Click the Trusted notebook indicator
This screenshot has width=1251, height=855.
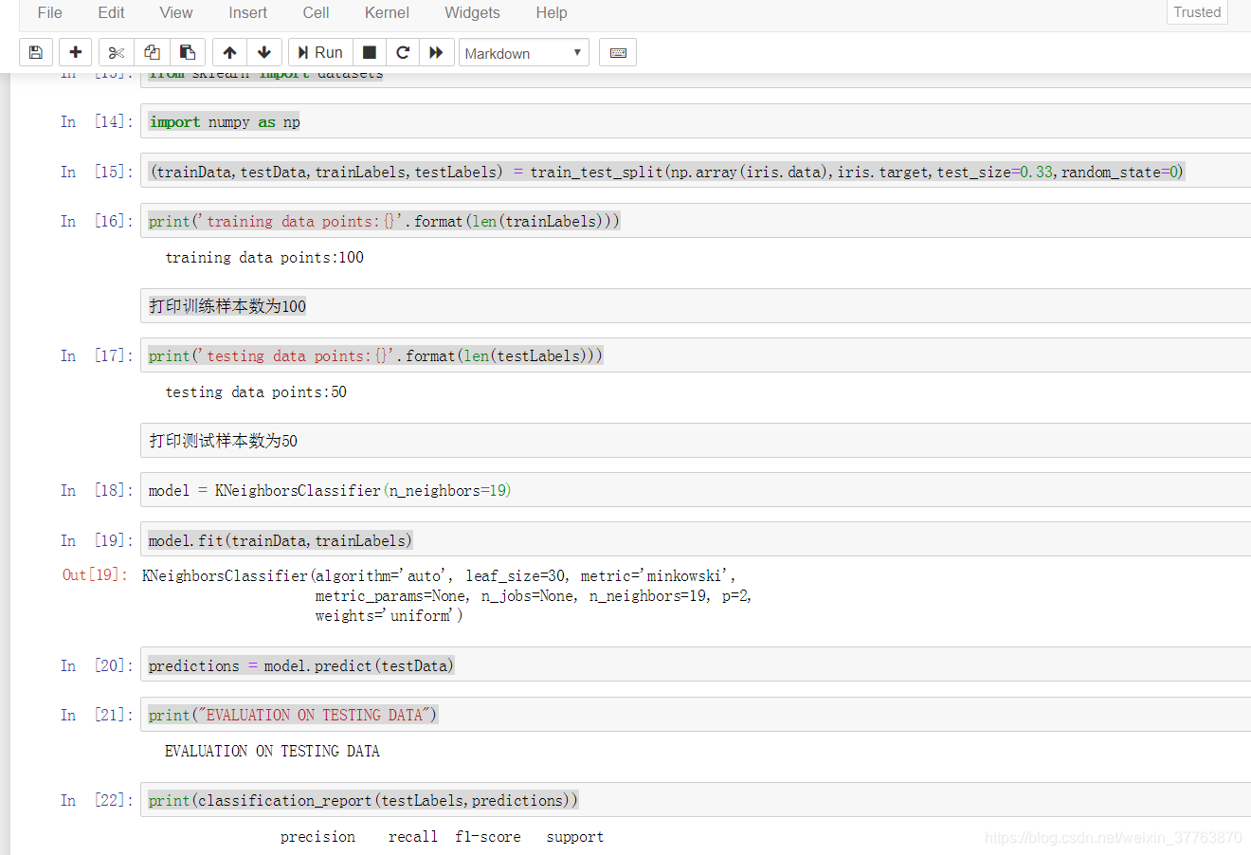pyautogui.click(x=1197, y=12)
